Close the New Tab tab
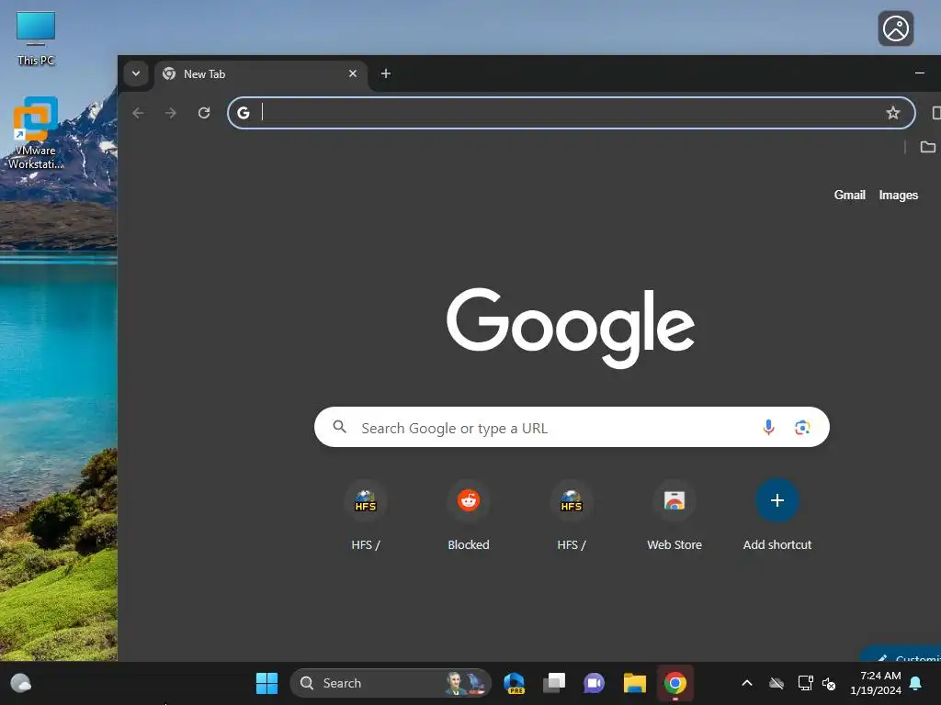The width and height of the screenshot is (941, 705). (x=353, y=73)
